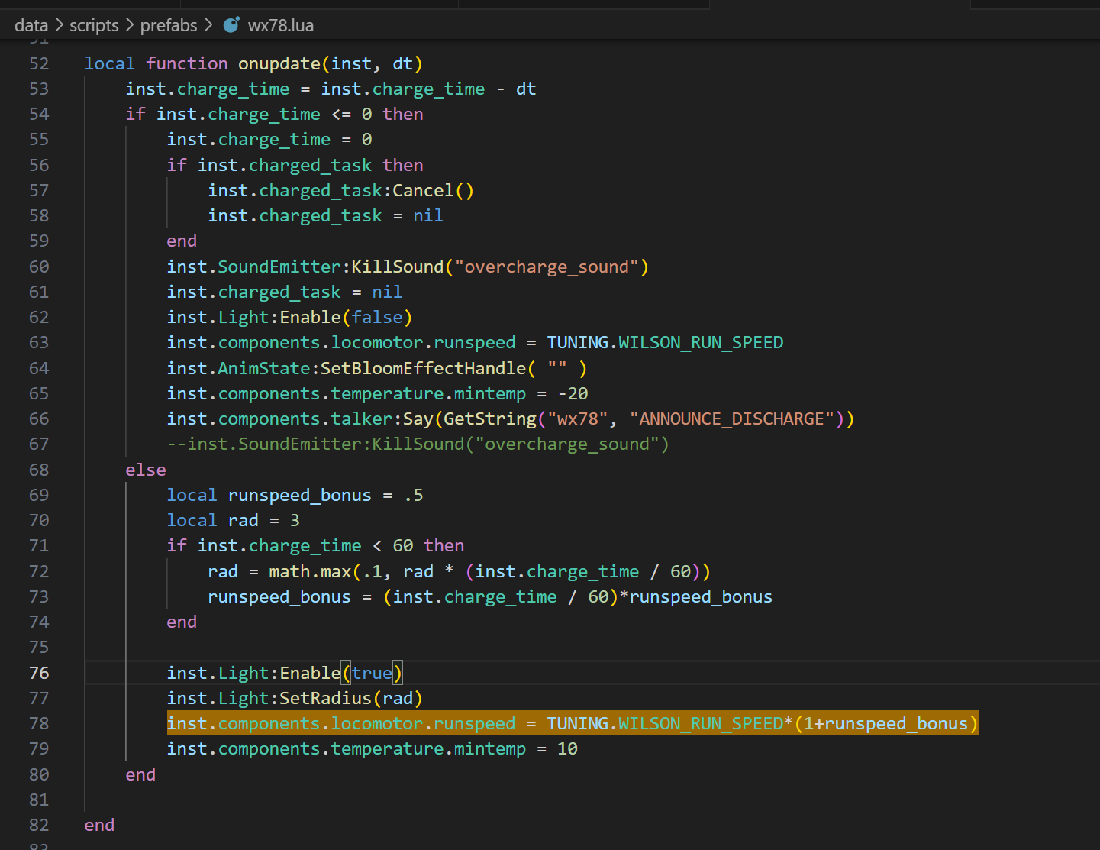Click 'WILSON_RUN_SPEED' on line 63
1100x850 pixels.
coord(701,342)
